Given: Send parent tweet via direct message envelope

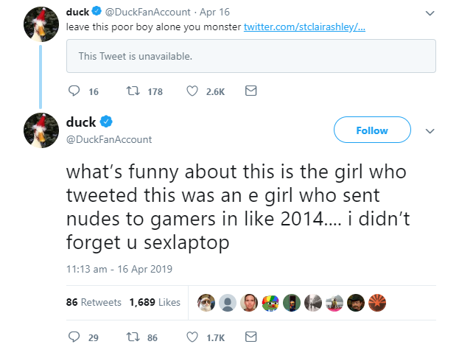Looking at the screenshot, I should [251, 91].
